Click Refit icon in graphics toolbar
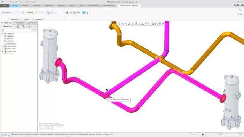The width and height of the screenshot is (244, 137). (x=119, y=24)
